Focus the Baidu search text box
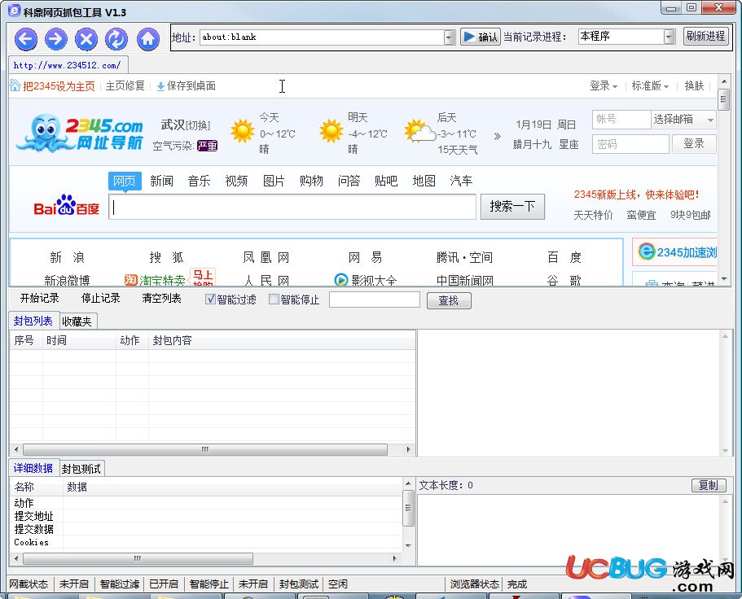The image size is (742, 599). click(x=292, y=207)
